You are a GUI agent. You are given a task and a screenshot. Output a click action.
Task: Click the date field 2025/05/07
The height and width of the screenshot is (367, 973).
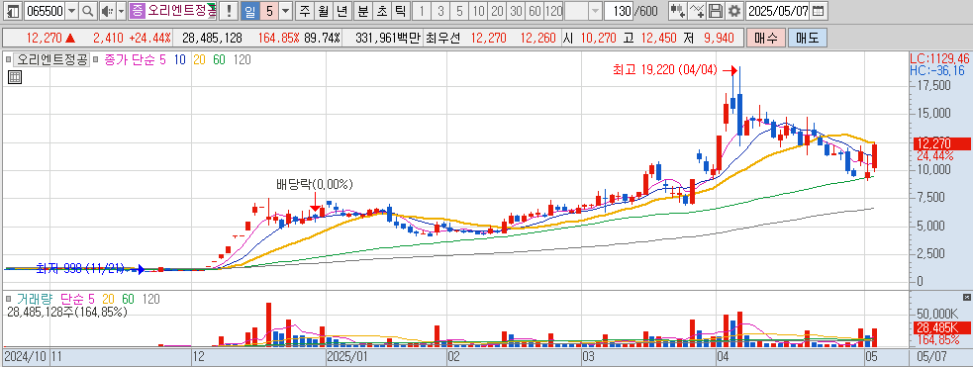tap(779, 11)
